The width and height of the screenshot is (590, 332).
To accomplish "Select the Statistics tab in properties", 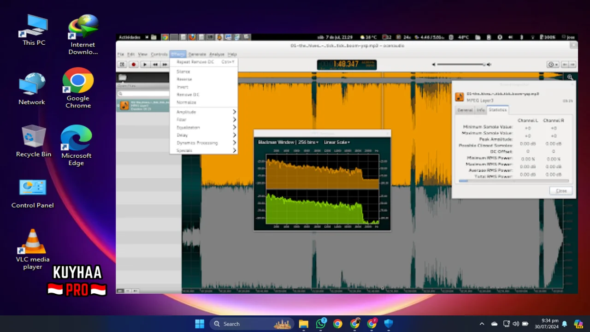I will (497, 110).
